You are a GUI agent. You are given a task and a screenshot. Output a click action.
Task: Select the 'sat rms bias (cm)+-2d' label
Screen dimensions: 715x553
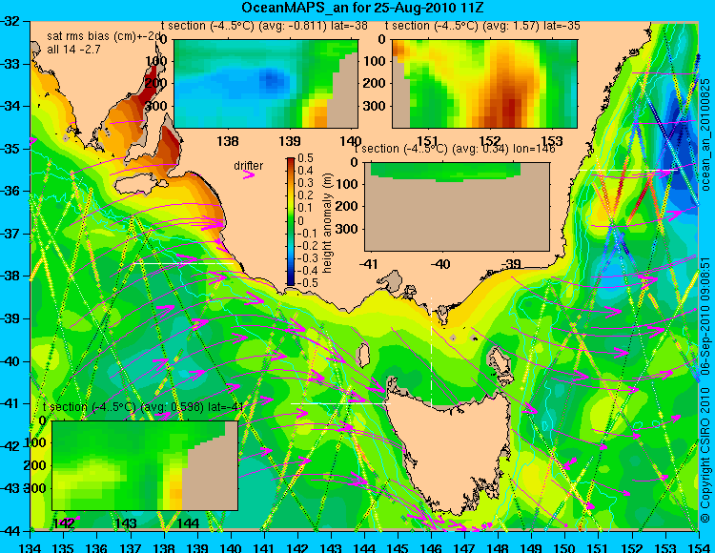tap(105, 36)
